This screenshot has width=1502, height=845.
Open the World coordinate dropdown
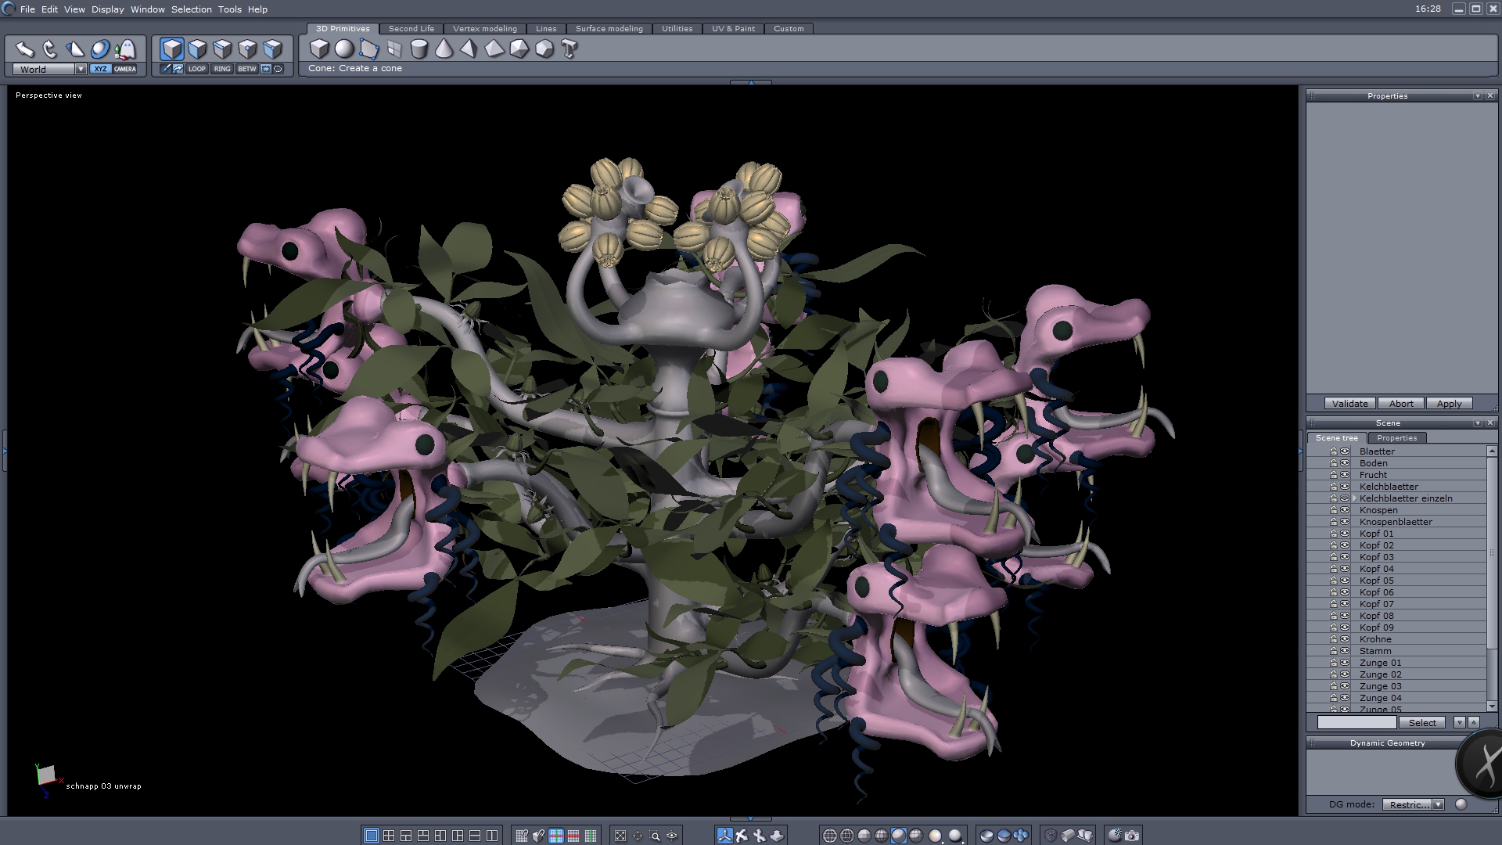[x=81, y=70]
